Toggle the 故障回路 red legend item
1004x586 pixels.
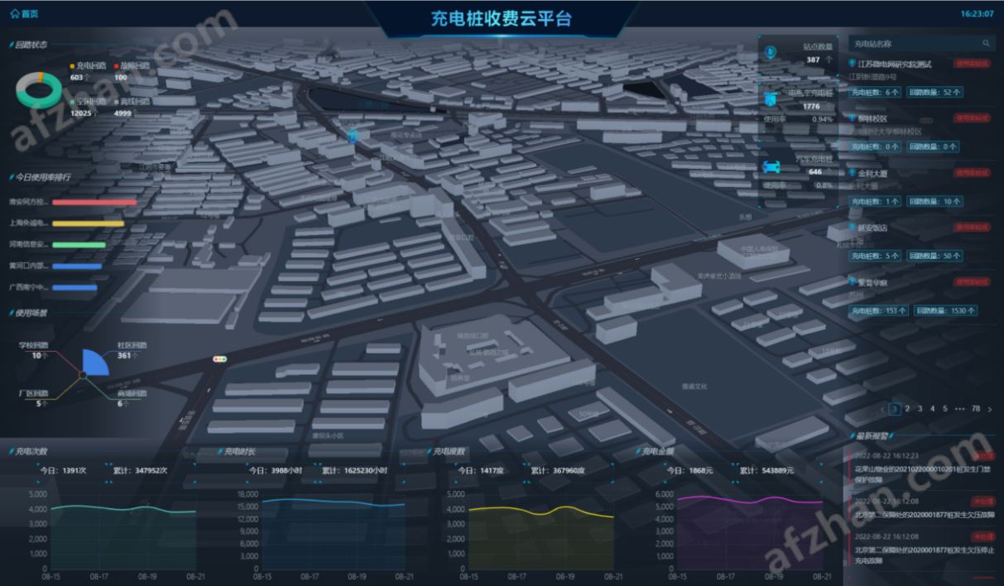coord(132,65)
